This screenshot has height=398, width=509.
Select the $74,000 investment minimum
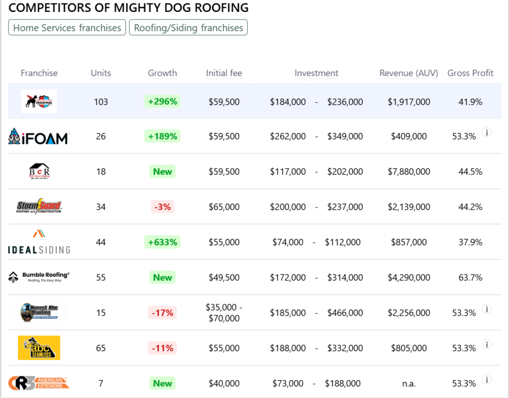point(288,242)
